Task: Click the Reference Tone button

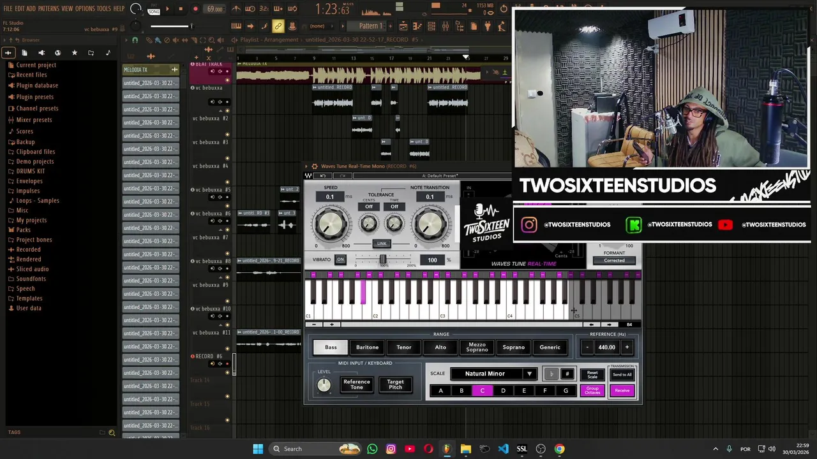Action: pos(357,384)
